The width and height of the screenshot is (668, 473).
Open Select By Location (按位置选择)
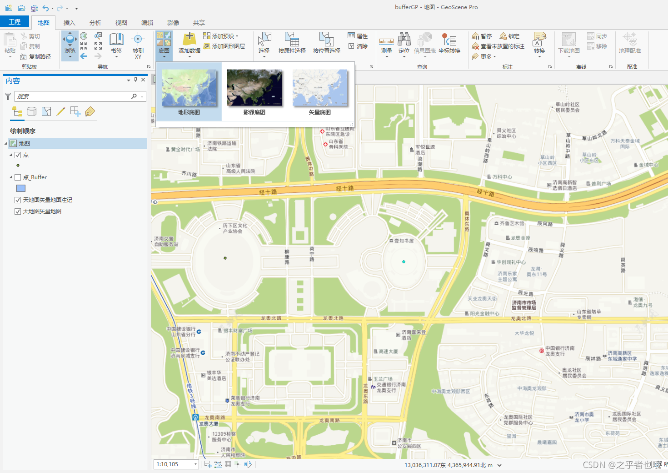pos(327,43)
